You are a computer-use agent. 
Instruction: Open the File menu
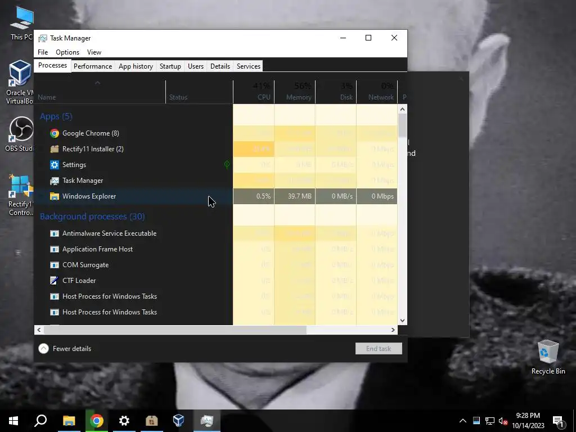(x=43, y=52)
